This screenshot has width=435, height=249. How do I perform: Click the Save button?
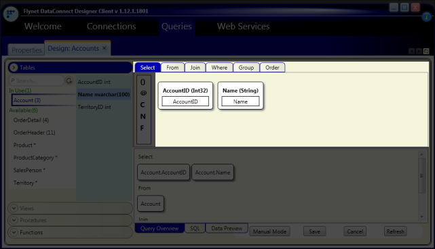pyautogui.click(x=314, y=231)
